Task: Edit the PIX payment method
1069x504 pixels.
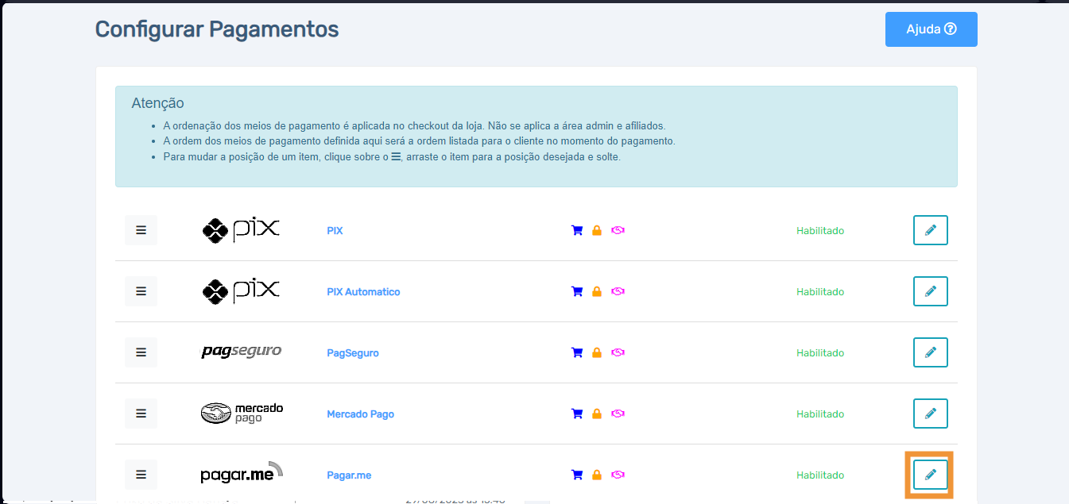Action: pos(931,230)
